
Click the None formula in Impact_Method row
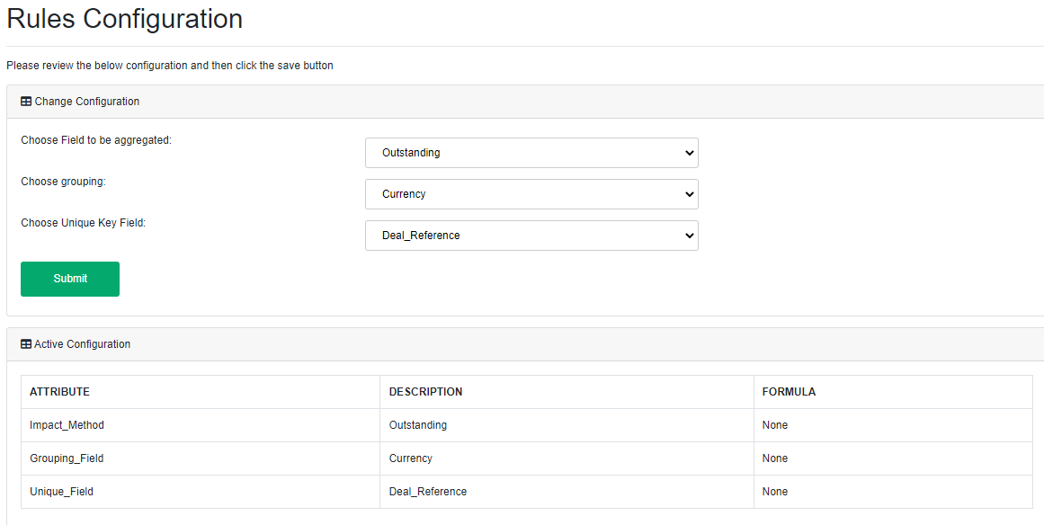click(774, 425)
